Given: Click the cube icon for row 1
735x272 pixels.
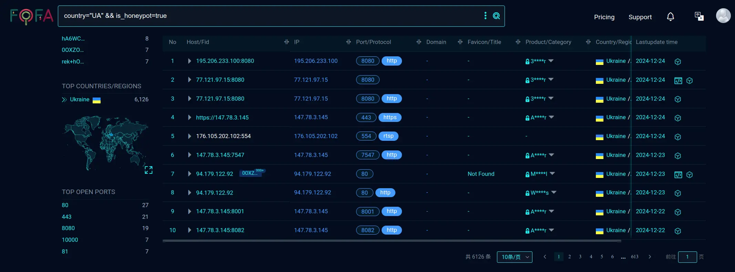Looking at the screenshot, I should click(677, 61).
